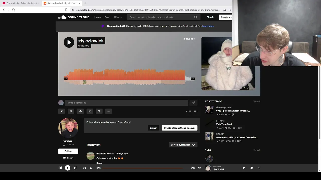This screenshot has height=180, width=321.
Task: Click the SoundCloud logo
Action: (74, 17)
